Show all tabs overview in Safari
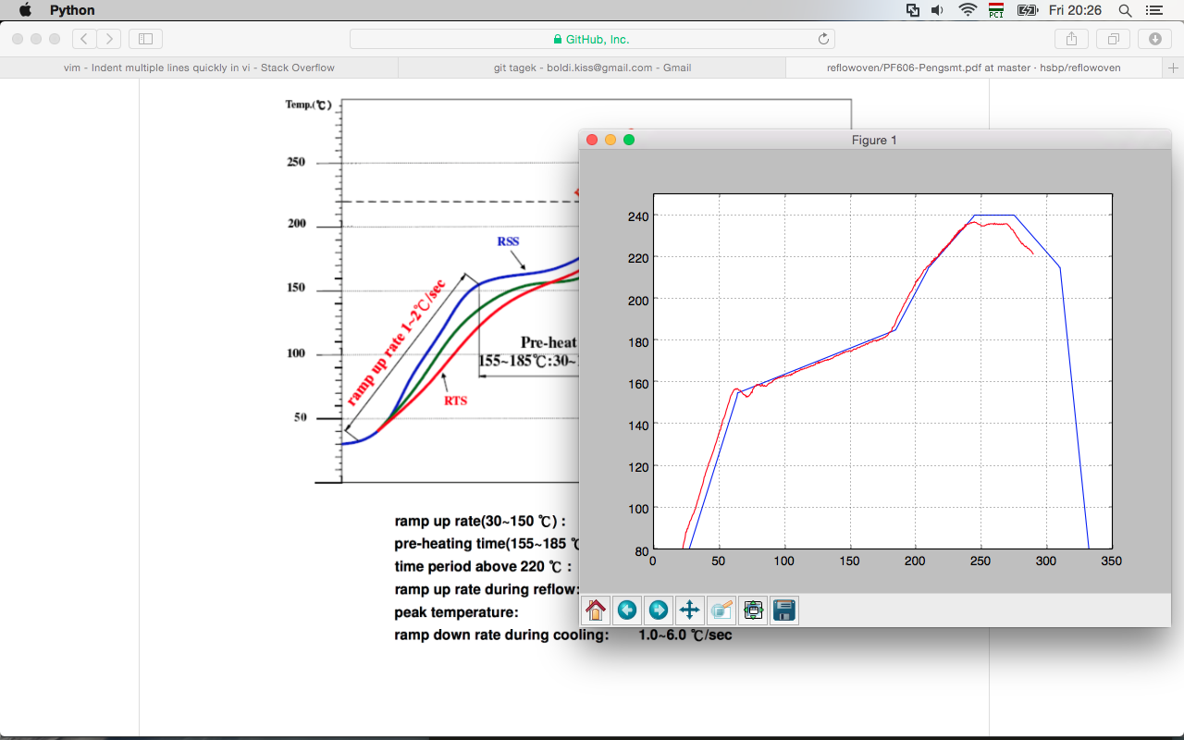 coord(1113,39)
